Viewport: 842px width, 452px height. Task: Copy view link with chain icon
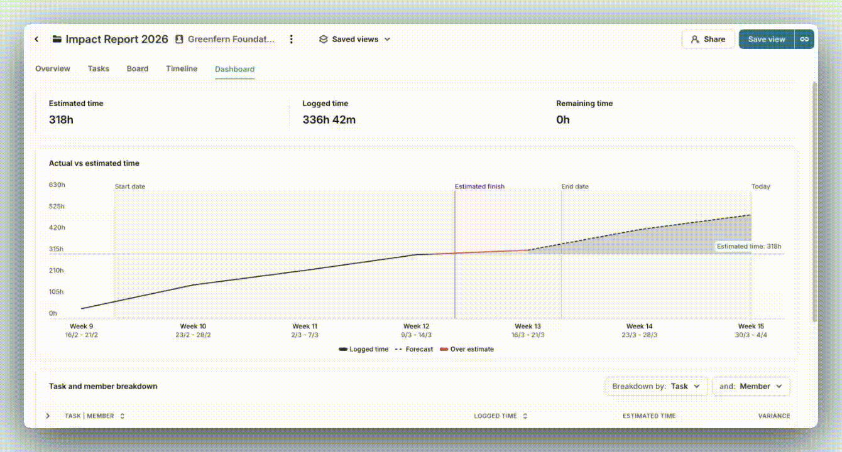(804, 39)
